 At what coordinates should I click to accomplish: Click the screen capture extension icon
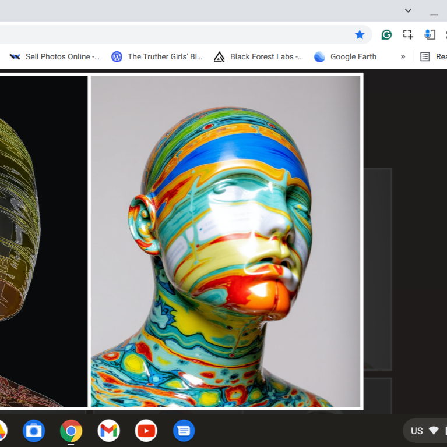(x=408, y=35)
